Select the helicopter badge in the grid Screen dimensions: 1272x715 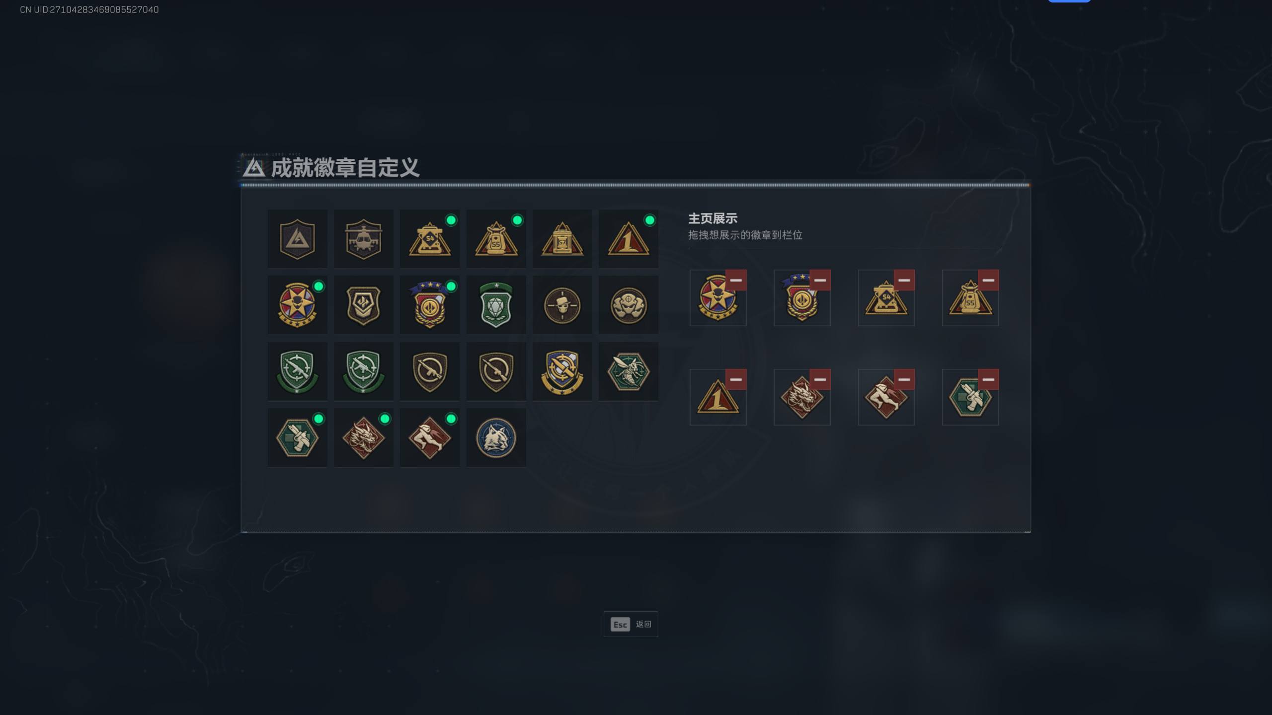363,239
